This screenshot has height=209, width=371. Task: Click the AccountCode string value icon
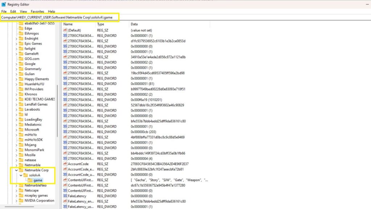pyautogui.click(x=65, y=164)
